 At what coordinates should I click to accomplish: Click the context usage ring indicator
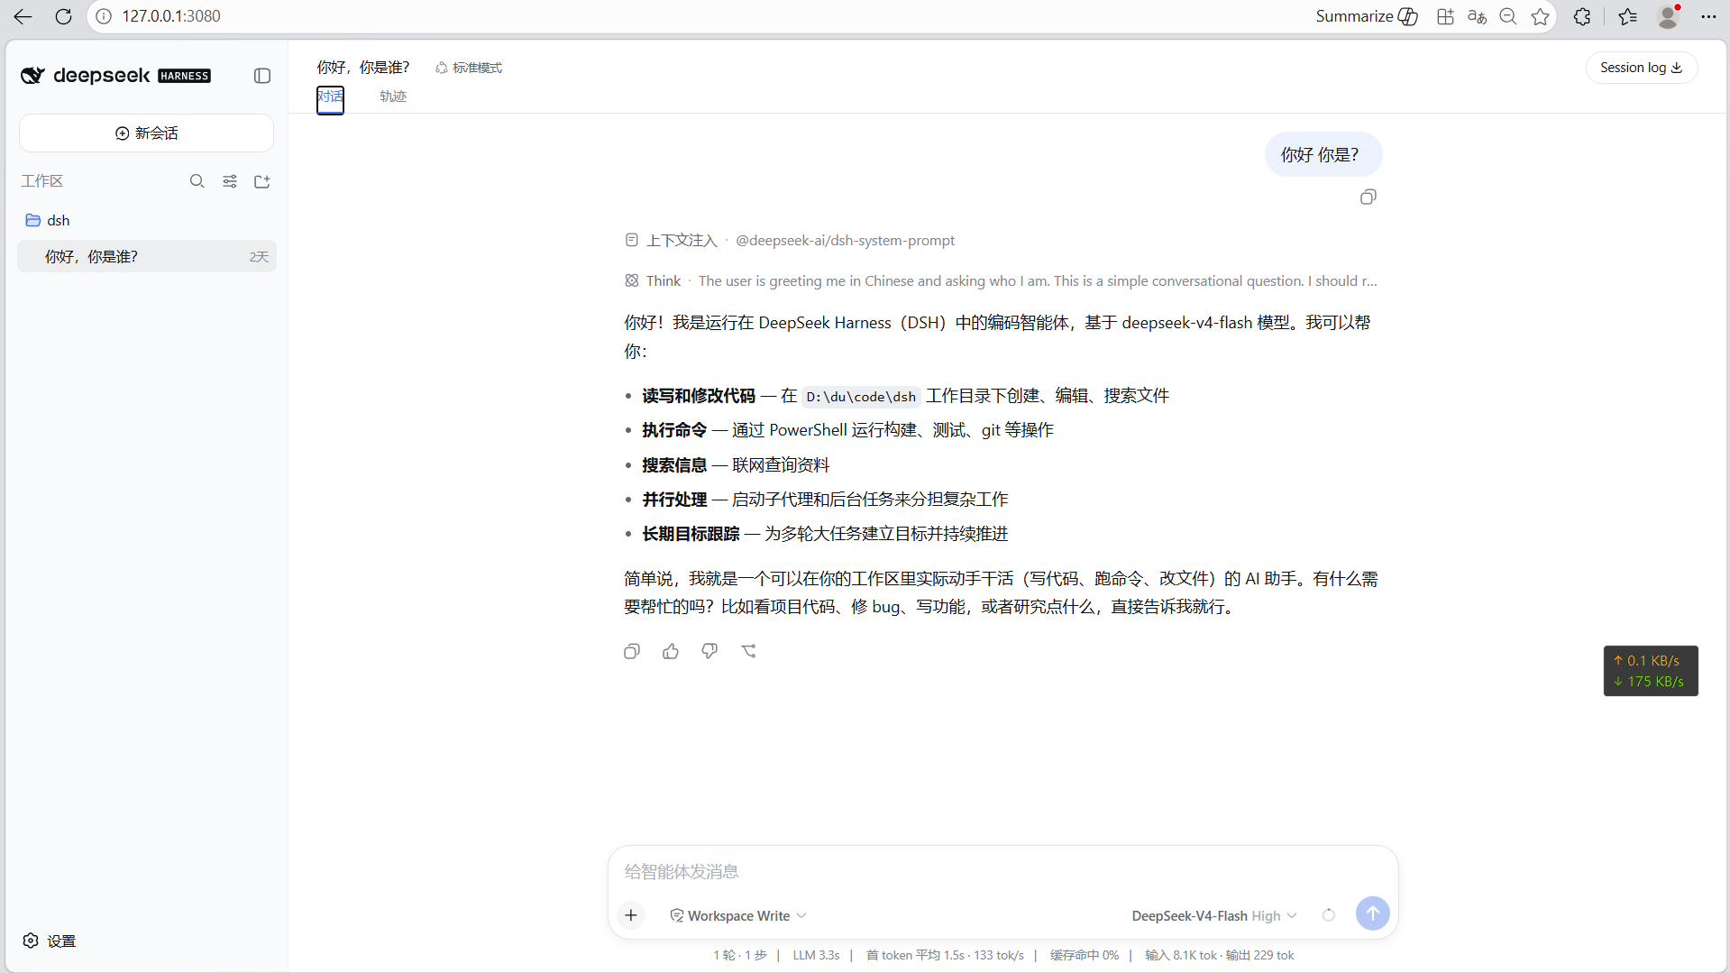(x=1329, y=915)
